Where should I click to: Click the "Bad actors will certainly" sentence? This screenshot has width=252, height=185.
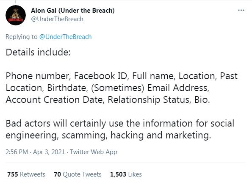coord(56,124)
